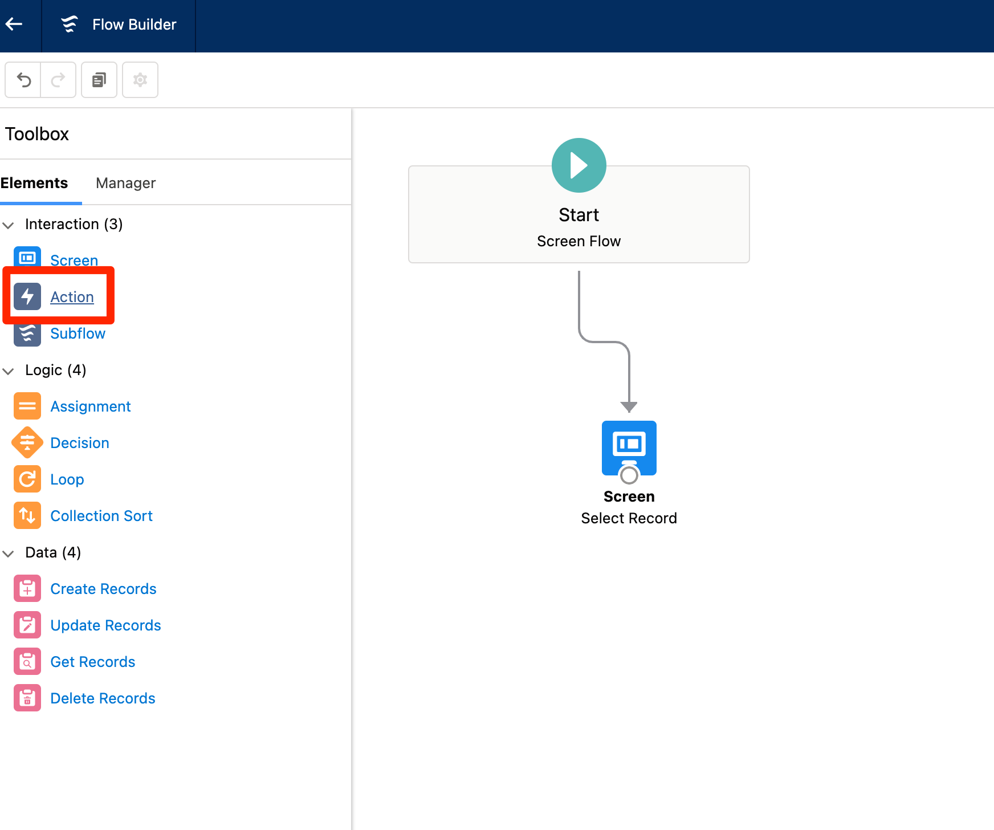Screen dimensions: 994x830
Task: Click the Data (4) section label
Action: pos(53,552)
